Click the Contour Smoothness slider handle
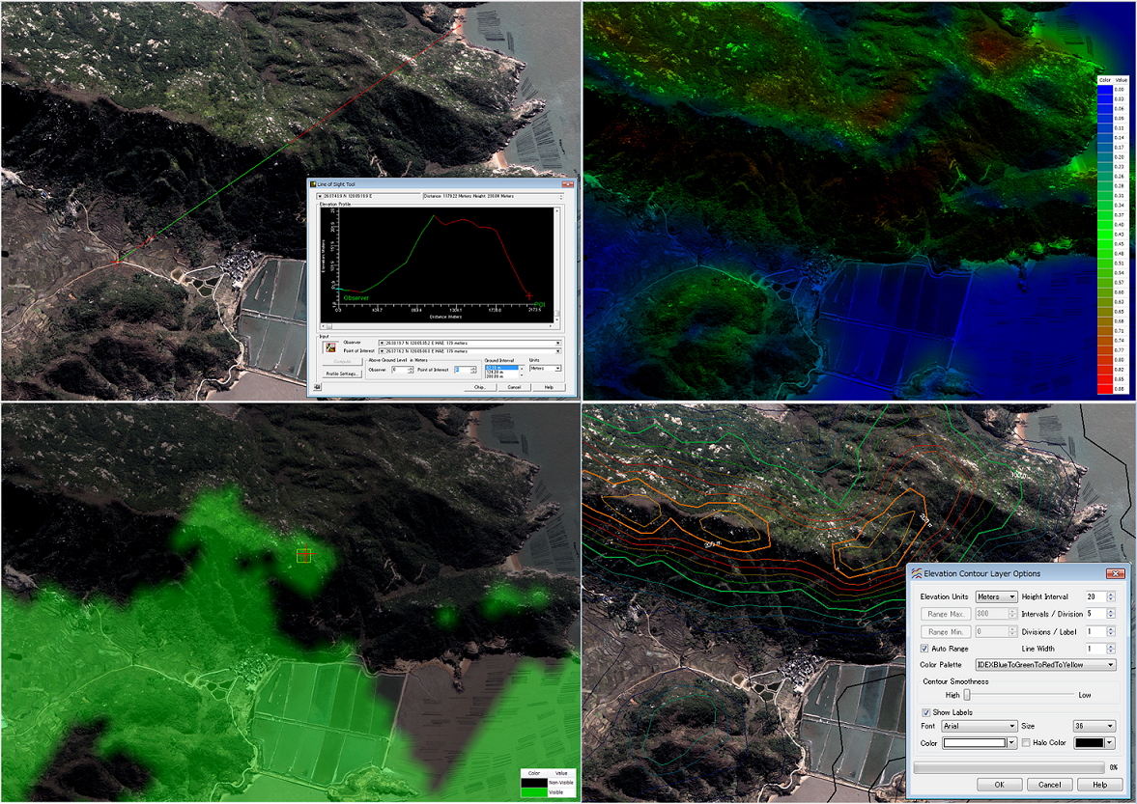 click(x=966, y=694)
